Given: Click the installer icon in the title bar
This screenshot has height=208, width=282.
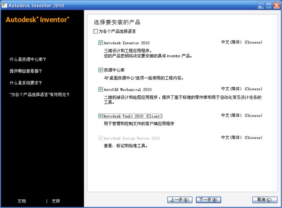Looking at the screenshot, I should coord(4,5).
